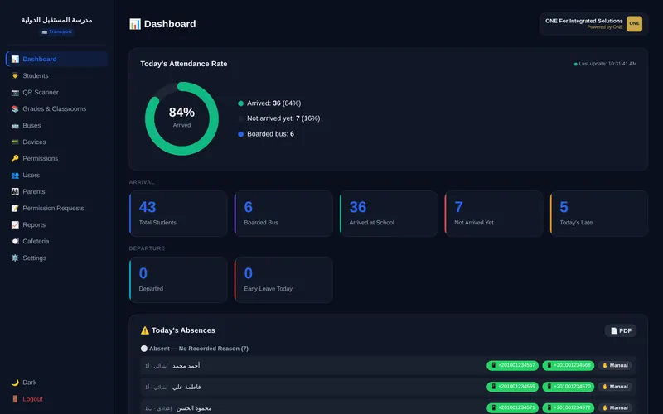Click the 84% Arrived donut chart

click(x=181, y=118)
